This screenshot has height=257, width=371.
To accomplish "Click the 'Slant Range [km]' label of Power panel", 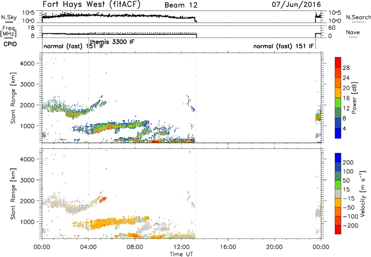I will (x=13, y=98).
